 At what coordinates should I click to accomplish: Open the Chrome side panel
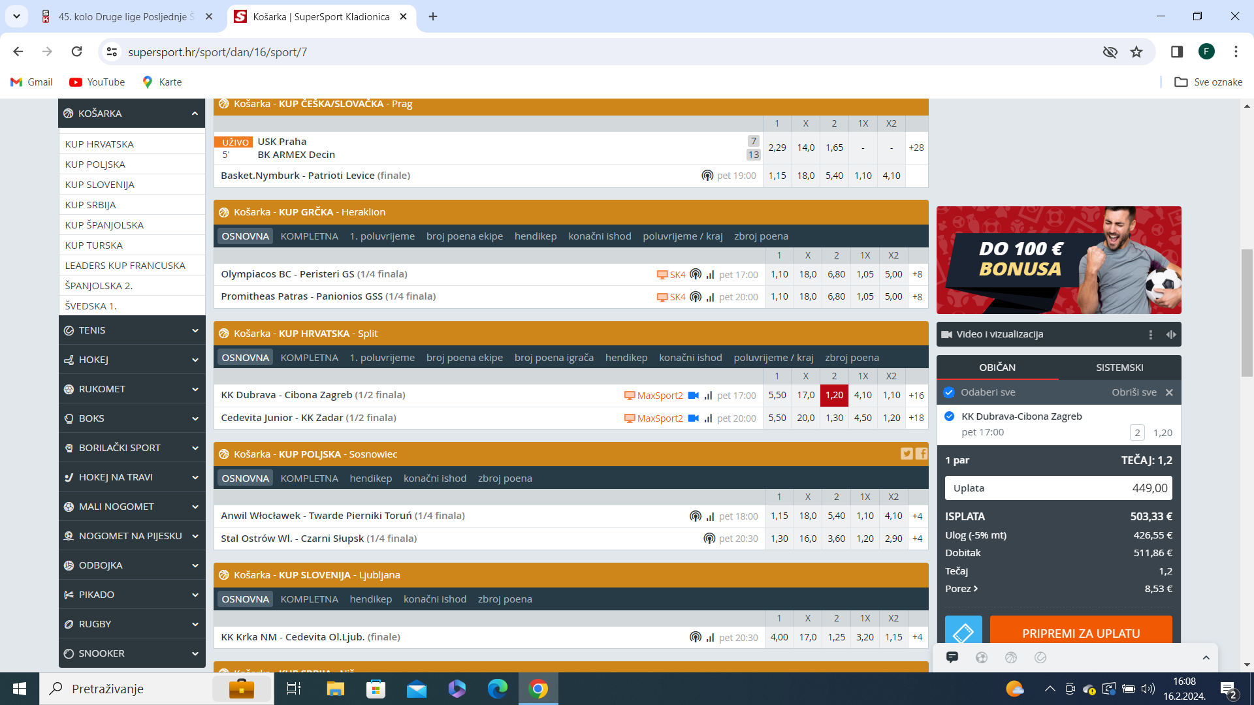click(1177, 52)
